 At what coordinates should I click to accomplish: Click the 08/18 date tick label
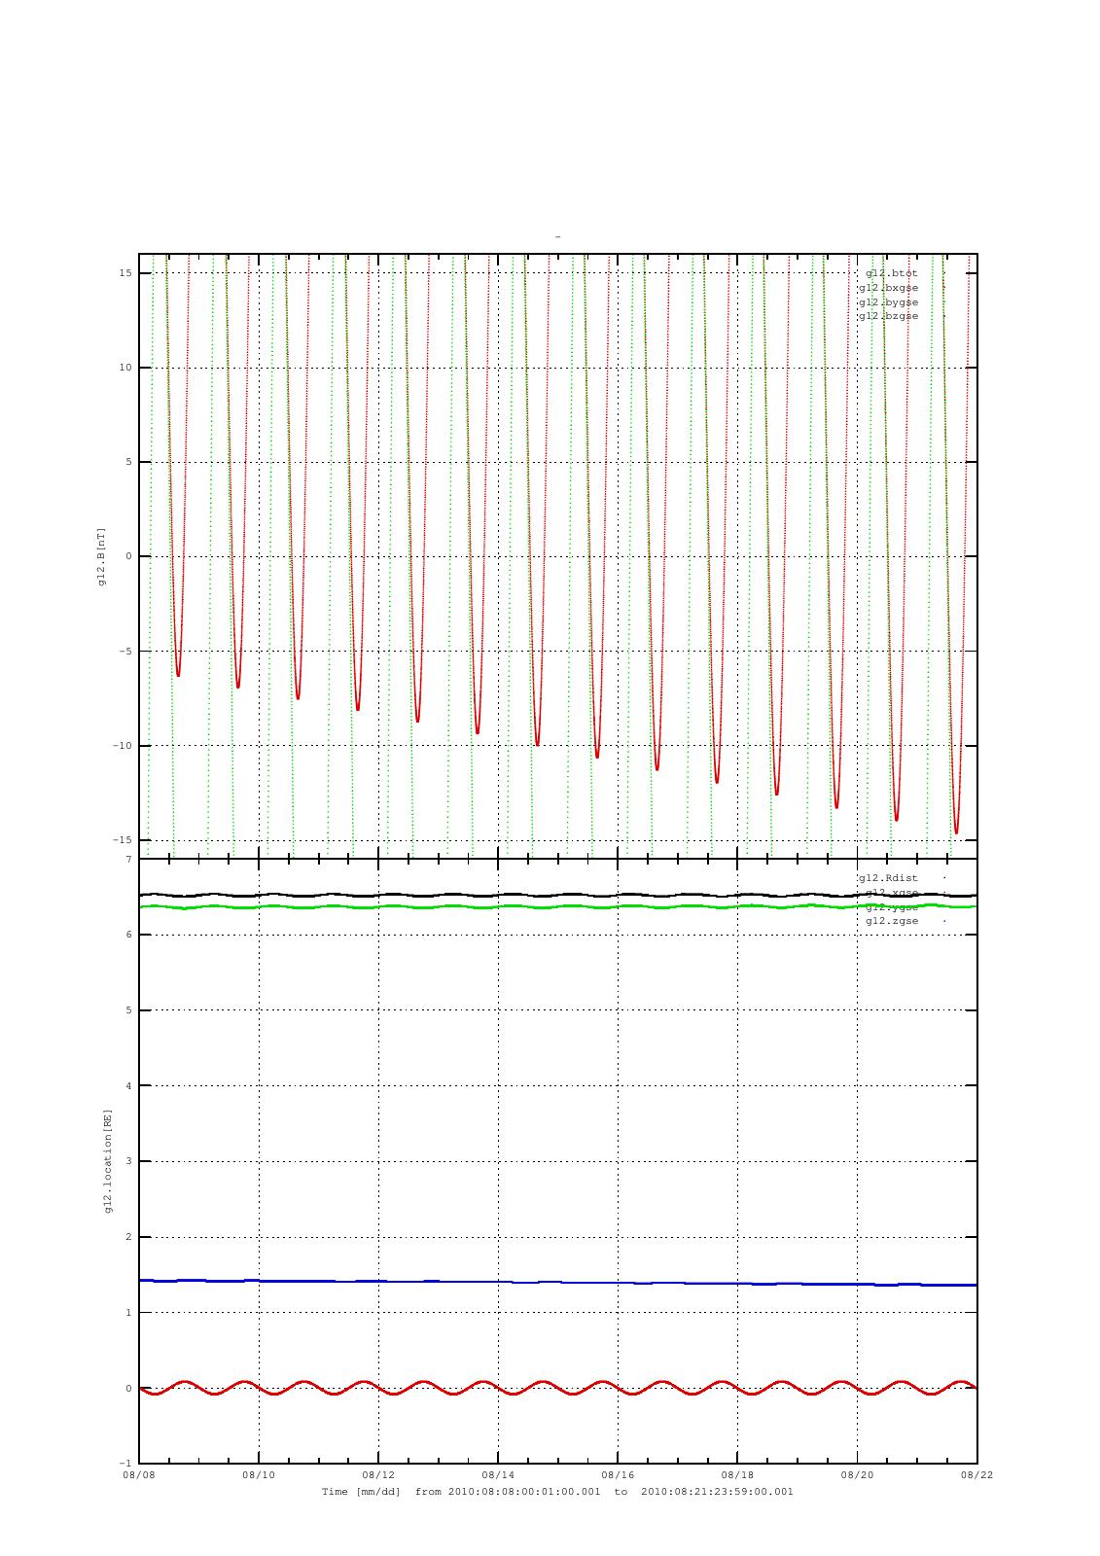click(x=737, y=1475)
